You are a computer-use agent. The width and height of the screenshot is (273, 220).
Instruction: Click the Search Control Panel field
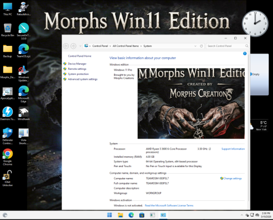point(227,46)
